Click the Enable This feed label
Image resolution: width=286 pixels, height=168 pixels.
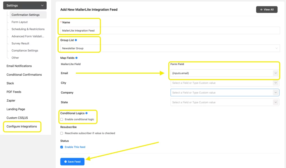pos(75,147)
